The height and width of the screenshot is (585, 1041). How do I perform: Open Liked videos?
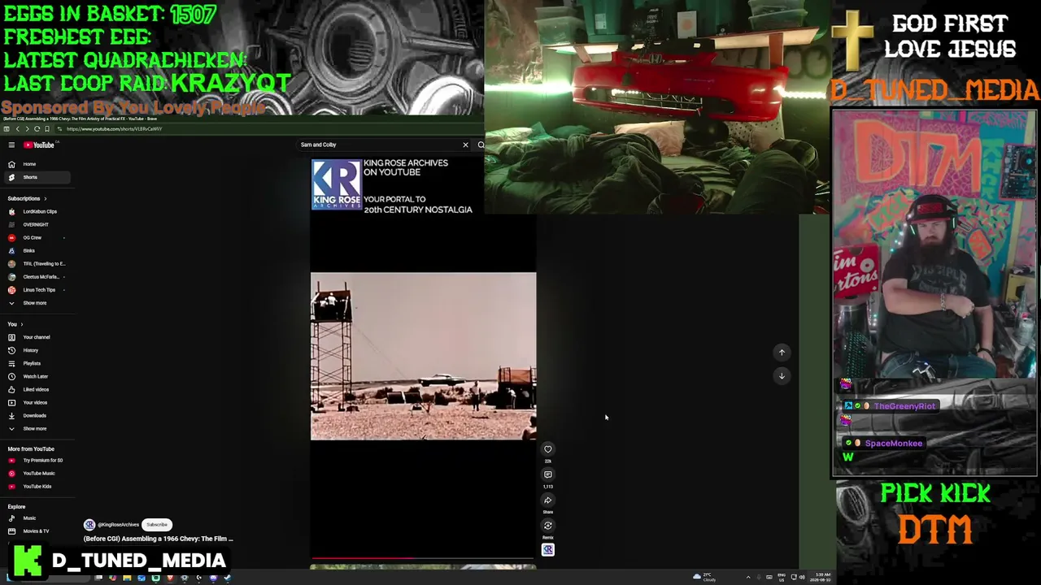point(37,389)
